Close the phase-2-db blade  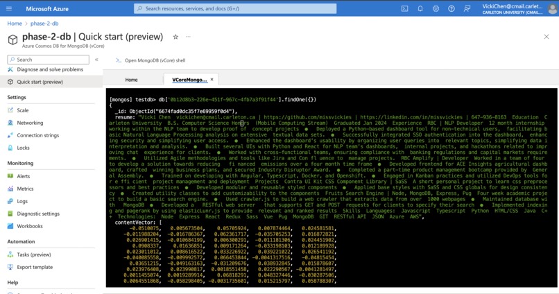[546, 37]
